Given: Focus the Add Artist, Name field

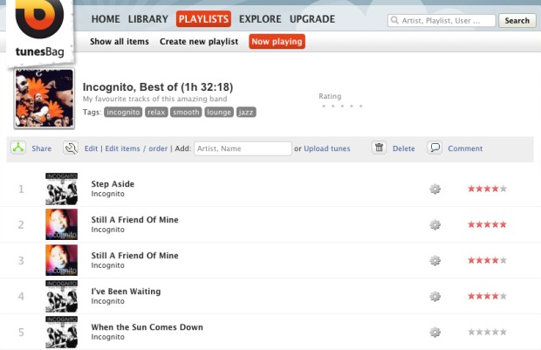Looking at the screenshot, I should pos(243,148).
